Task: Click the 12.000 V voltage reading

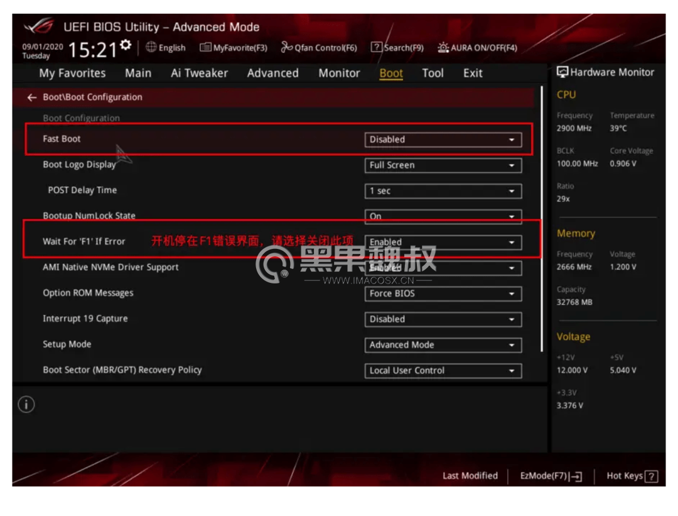Action: 572,370
